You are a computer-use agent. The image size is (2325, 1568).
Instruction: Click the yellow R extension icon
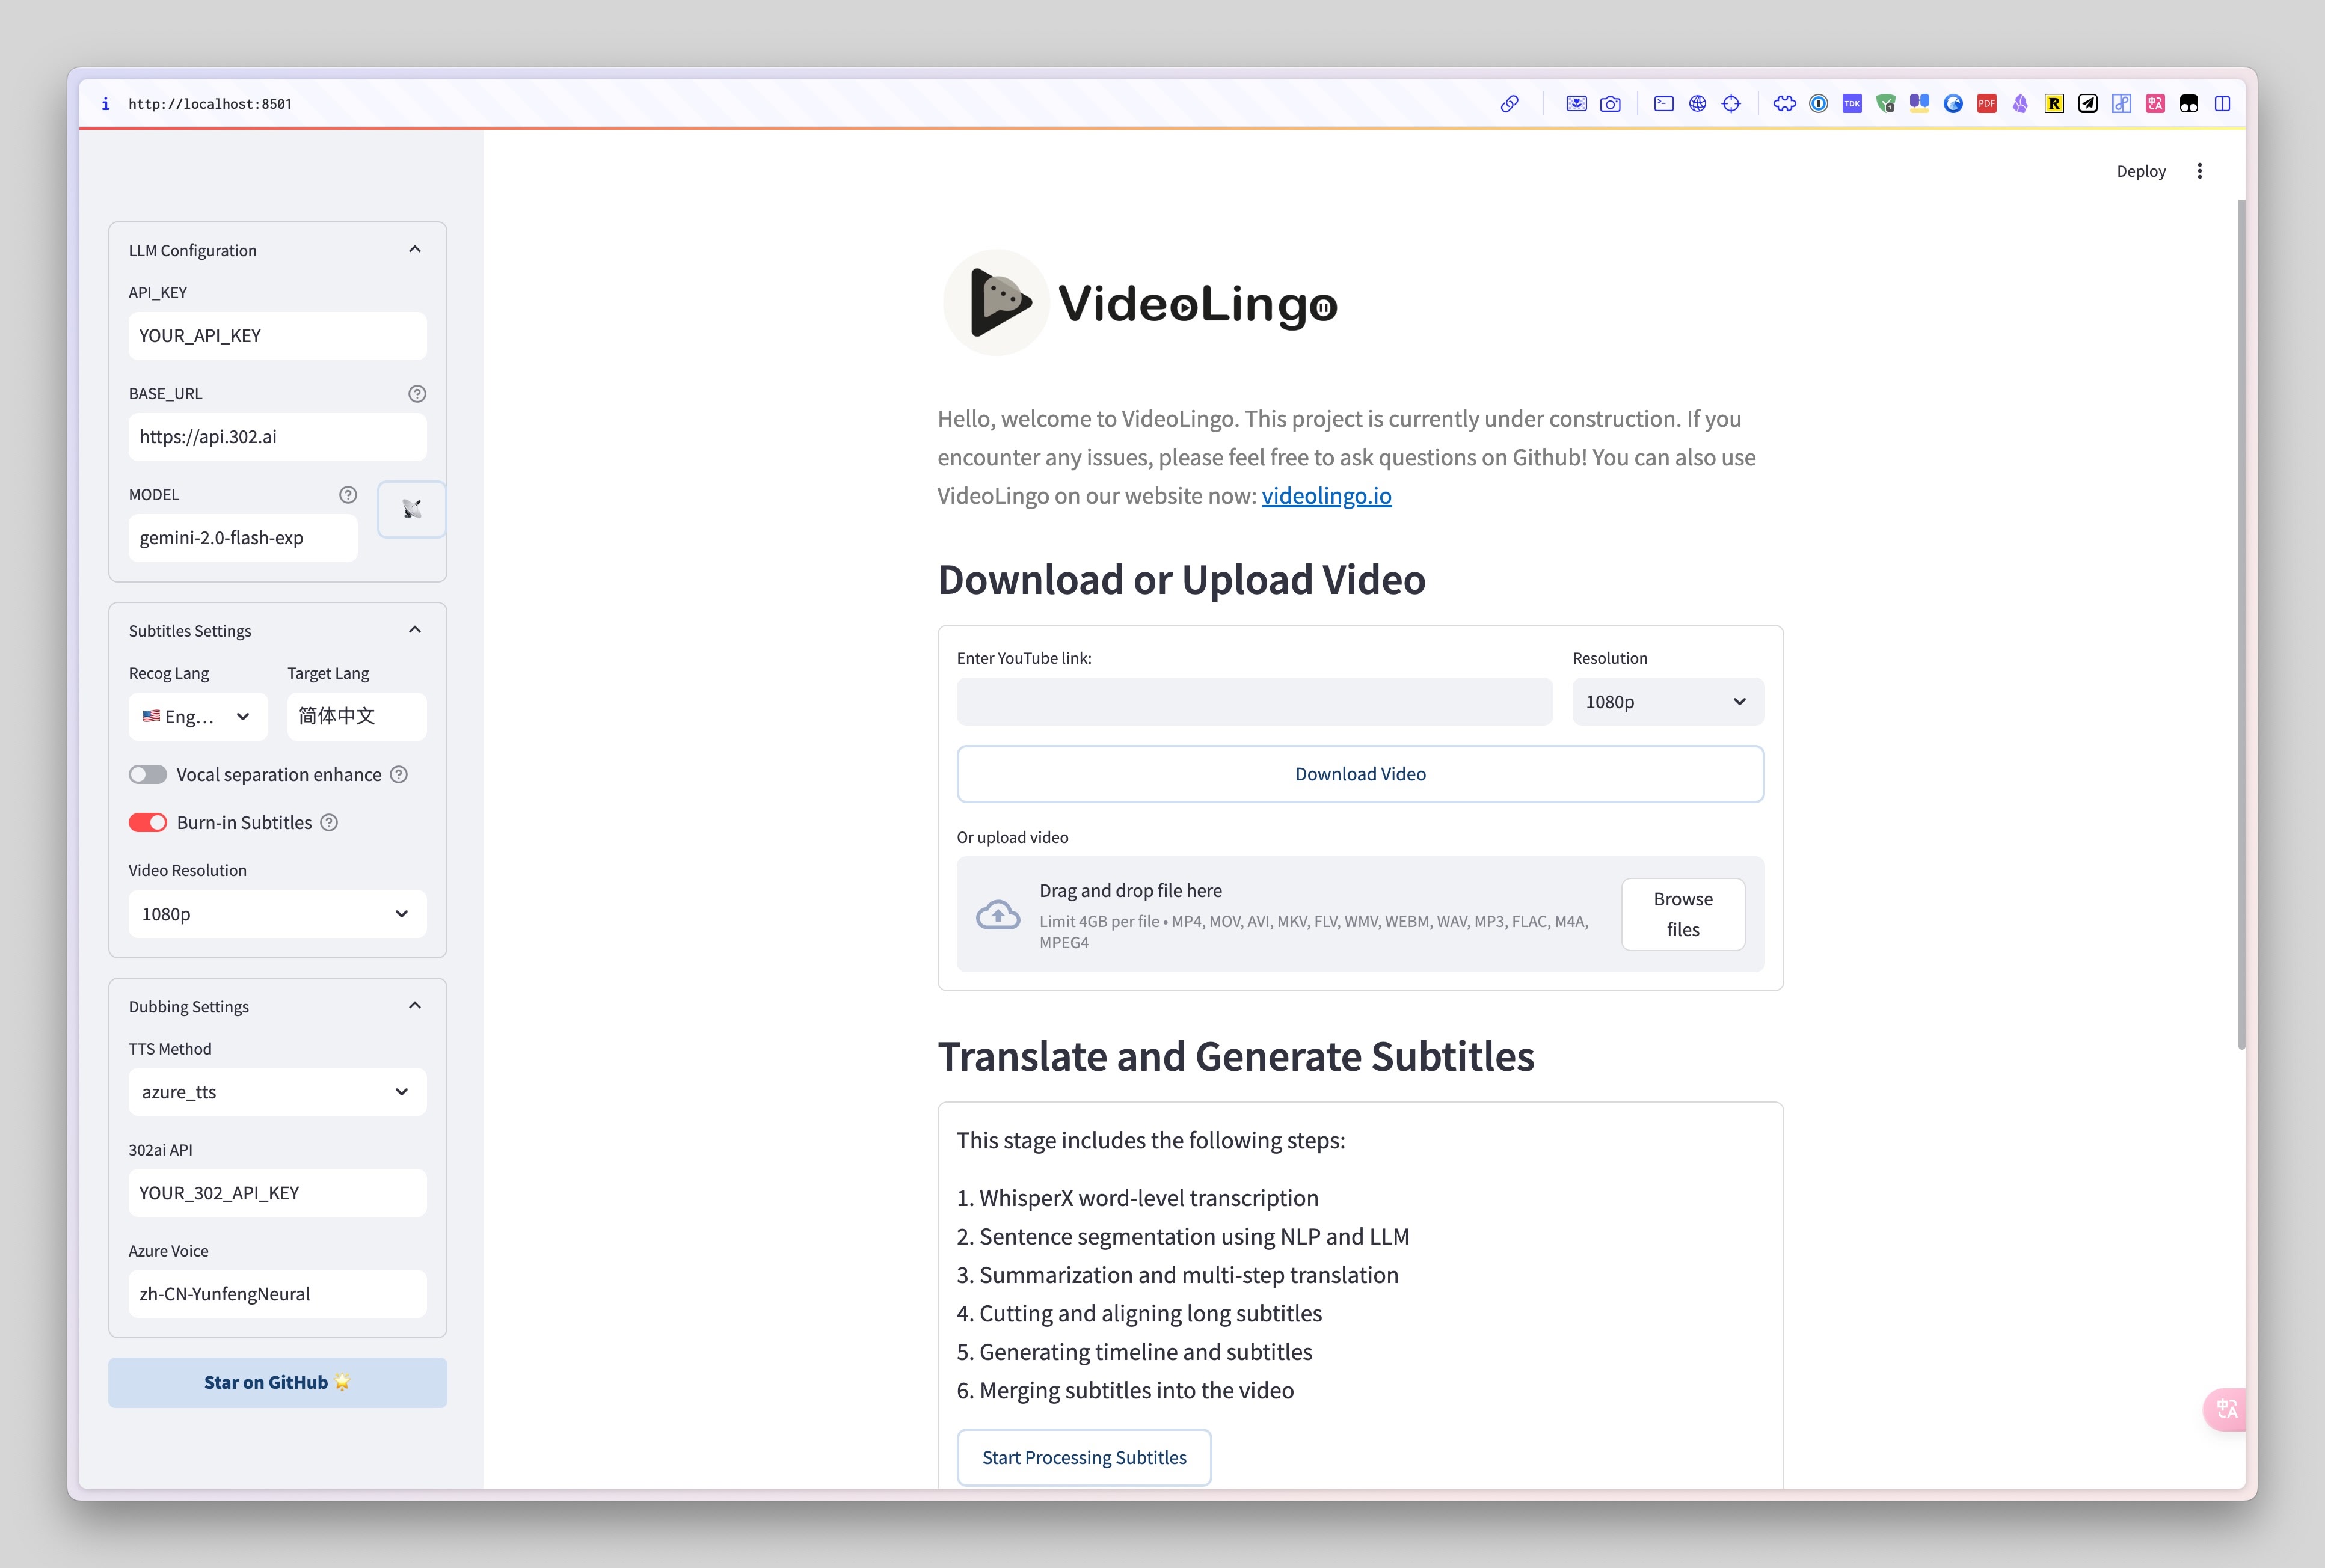tap(2054, 103)
